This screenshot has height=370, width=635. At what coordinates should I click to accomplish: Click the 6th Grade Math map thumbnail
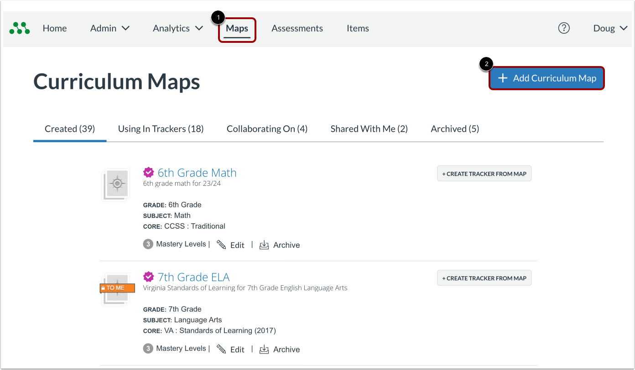pos(116,185)
